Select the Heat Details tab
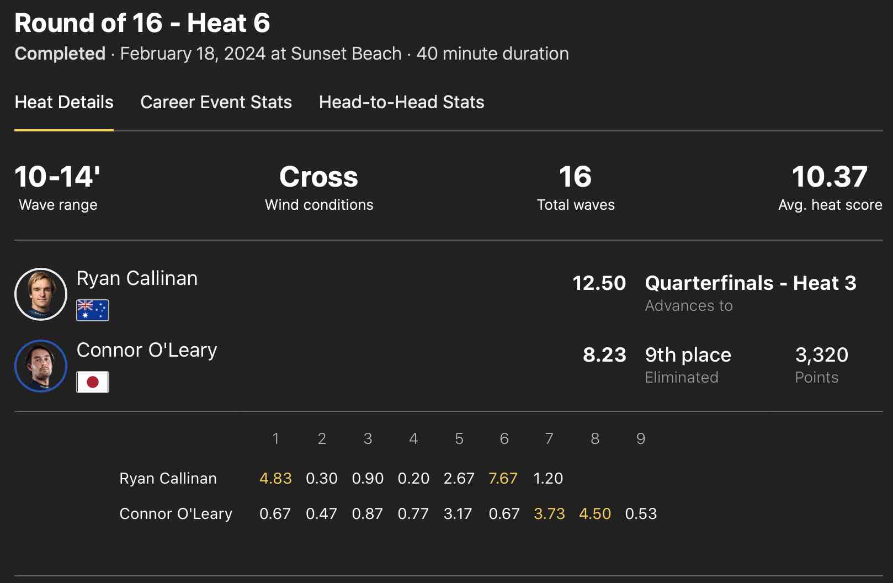Image resolution: width=893 pixels, height=583 pixels. coord(64,102)
